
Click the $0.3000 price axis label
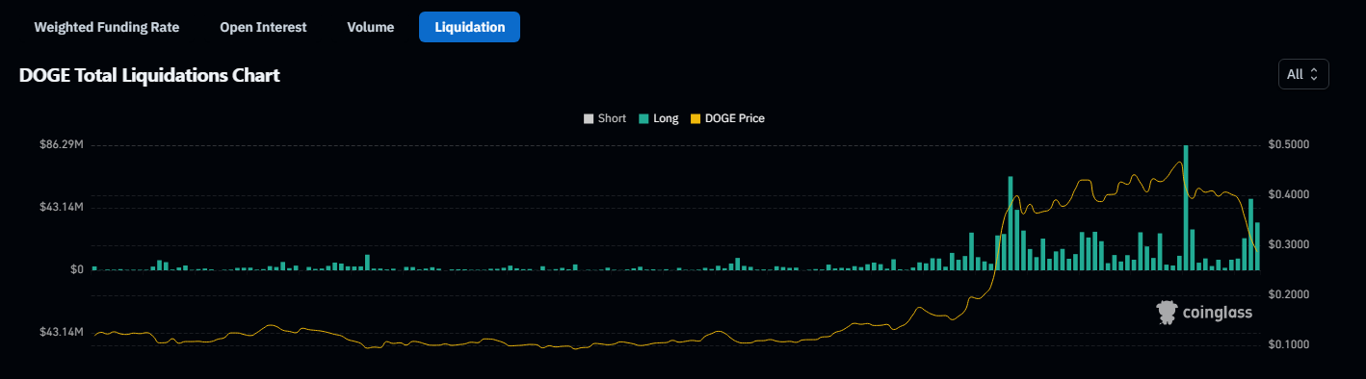click(1290, 244)
